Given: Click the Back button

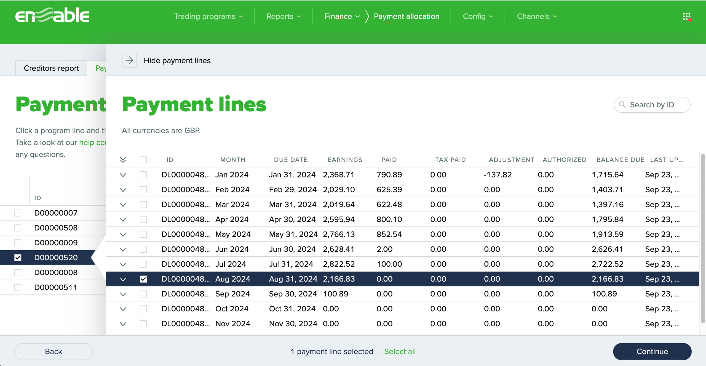Looking at the screenshot, I should [x=54, y=351].
